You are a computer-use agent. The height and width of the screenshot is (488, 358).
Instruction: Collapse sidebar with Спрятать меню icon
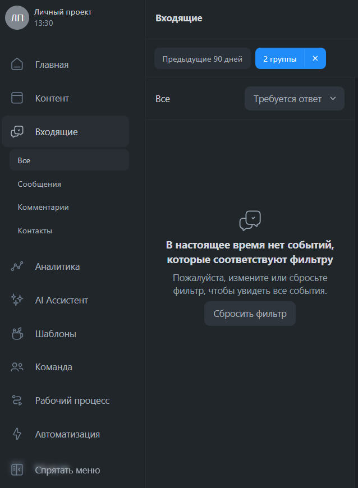17,470
